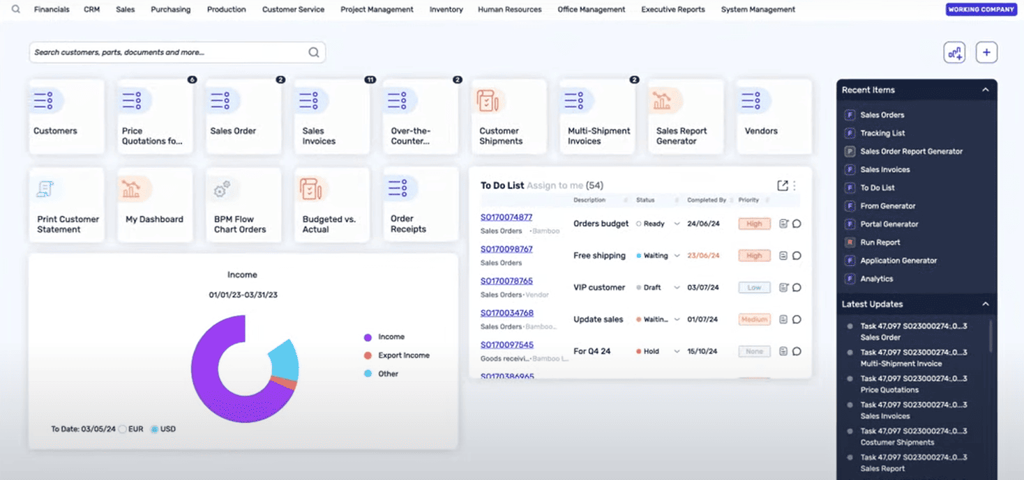The width and height of the screenshot is (1024, 480).
Task: Open the My Dashboard tile
Action: pyautogui.click(x=155, y=205)
